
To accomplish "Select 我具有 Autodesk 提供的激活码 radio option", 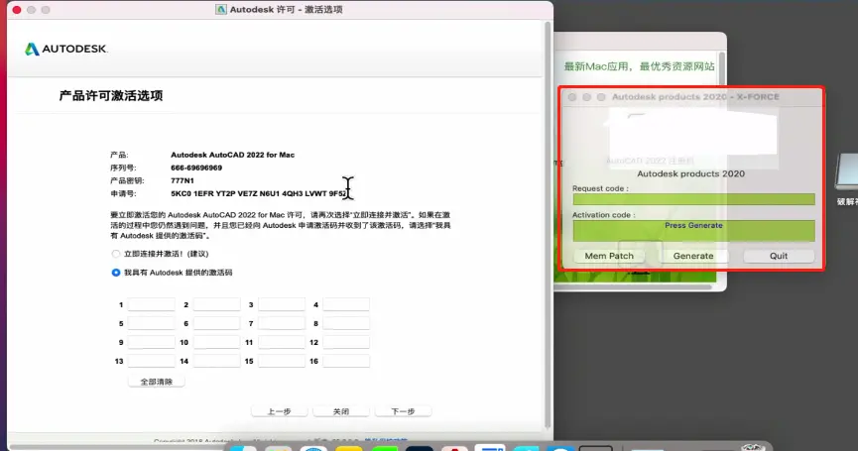I will (115, 273).
